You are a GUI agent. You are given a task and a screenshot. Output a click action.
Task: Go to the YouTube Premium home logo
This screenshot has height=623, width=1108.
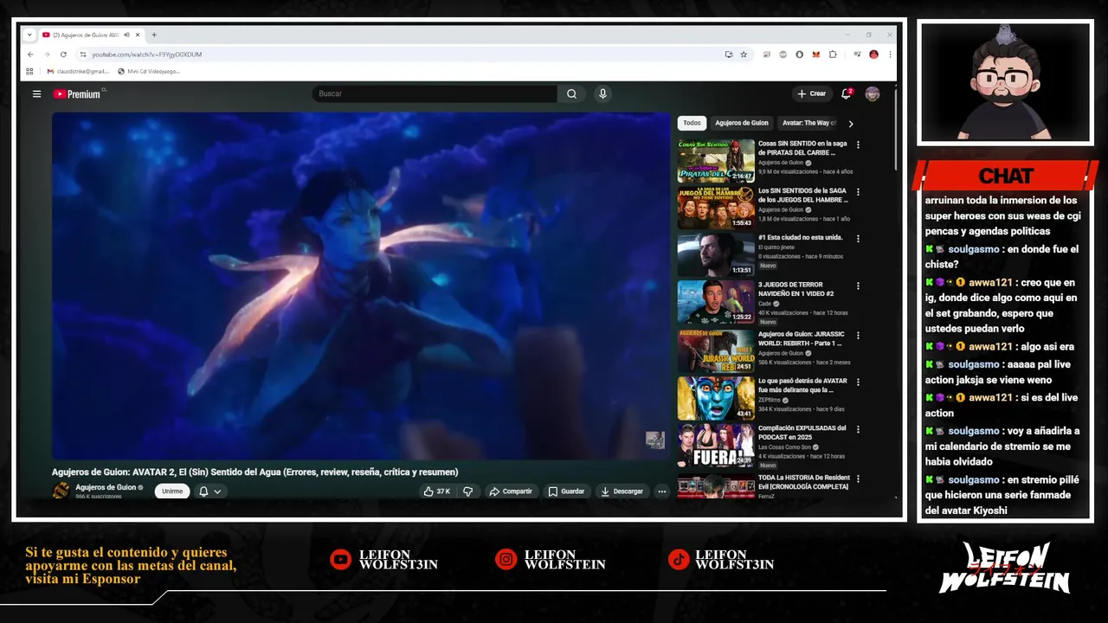click(x=79, y=93)
